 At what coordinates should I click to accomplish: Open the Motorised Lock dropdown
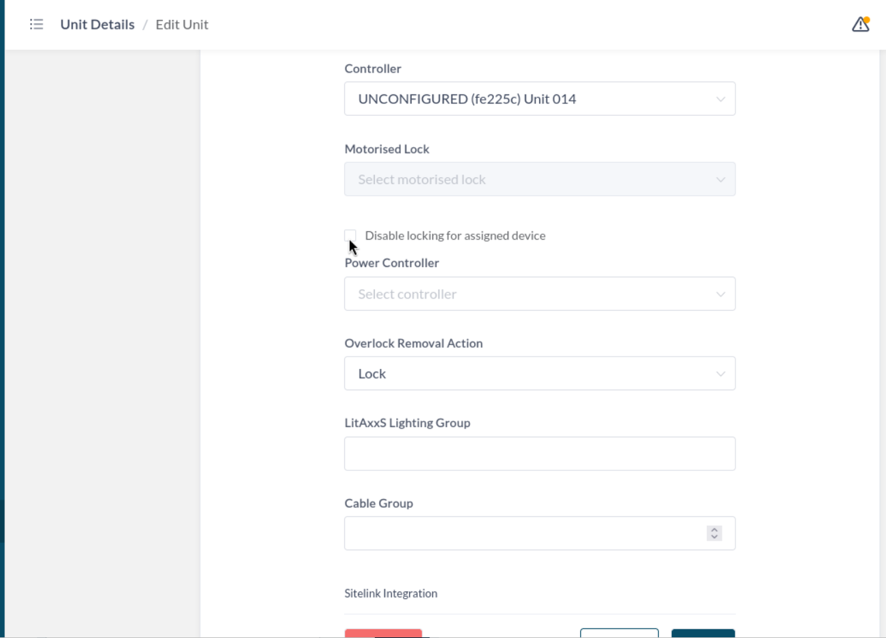pyautogui.click(x=539, y=179)
